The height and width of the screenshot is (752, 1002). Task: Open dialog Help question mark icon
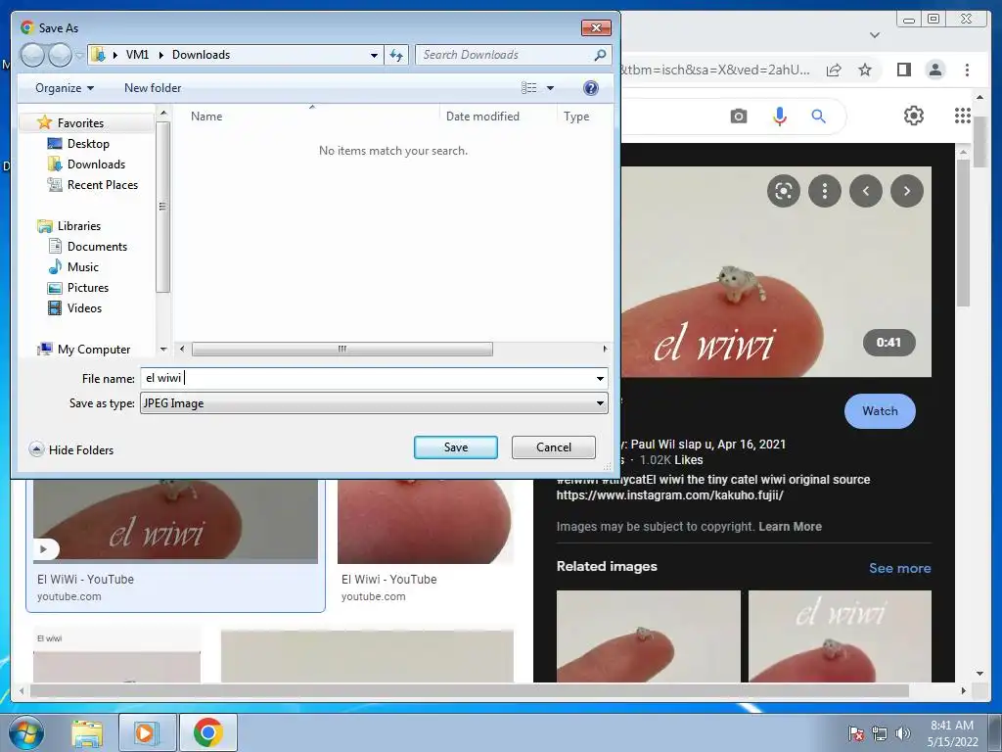(x=590, y=88)
